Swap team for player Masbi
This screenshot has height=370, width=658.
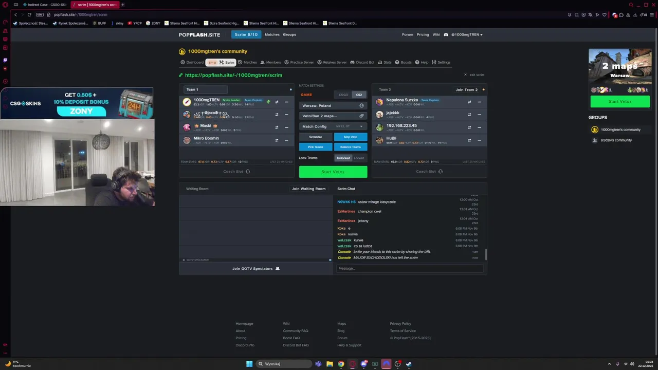click(277, 127)
